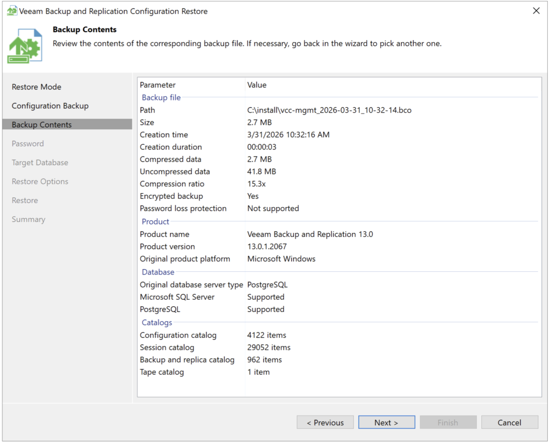
Task: Go to the Restore Mode step
Action: [37, 87]
